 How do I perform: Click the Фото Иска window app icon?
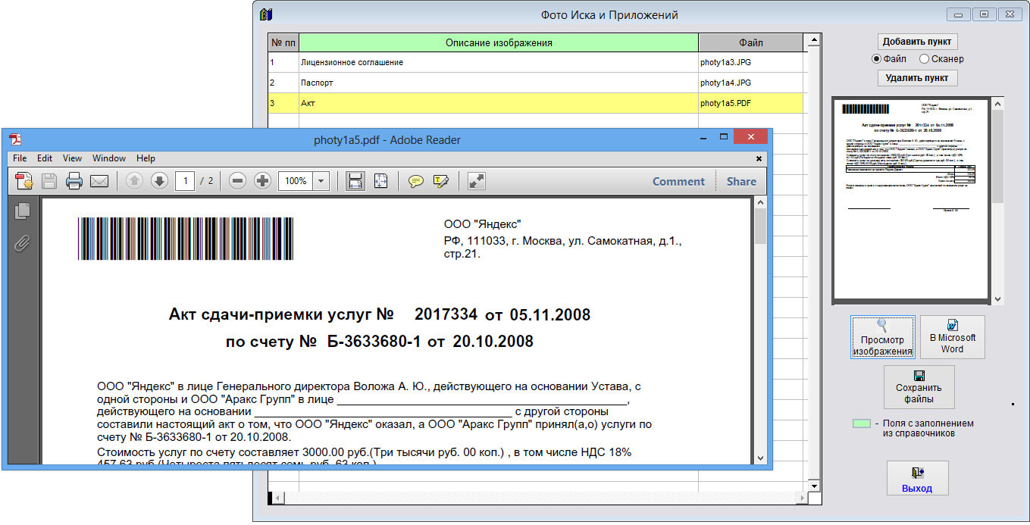pos(266,14)
